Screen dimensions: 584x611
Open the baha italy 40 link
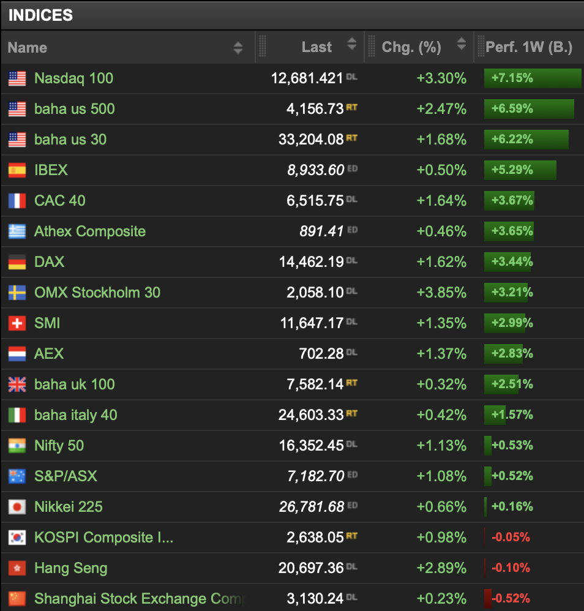click(x=75, y=415)
